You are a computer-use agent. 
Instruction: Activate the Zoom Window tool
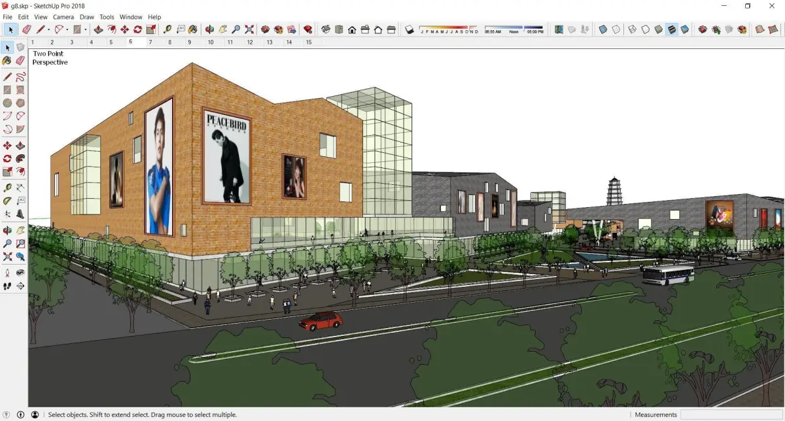(20, 243)
